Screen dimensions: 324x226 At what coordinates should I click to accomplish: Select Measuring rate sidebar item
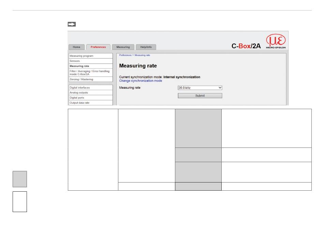pyautogui.click(x=91, y=66)
